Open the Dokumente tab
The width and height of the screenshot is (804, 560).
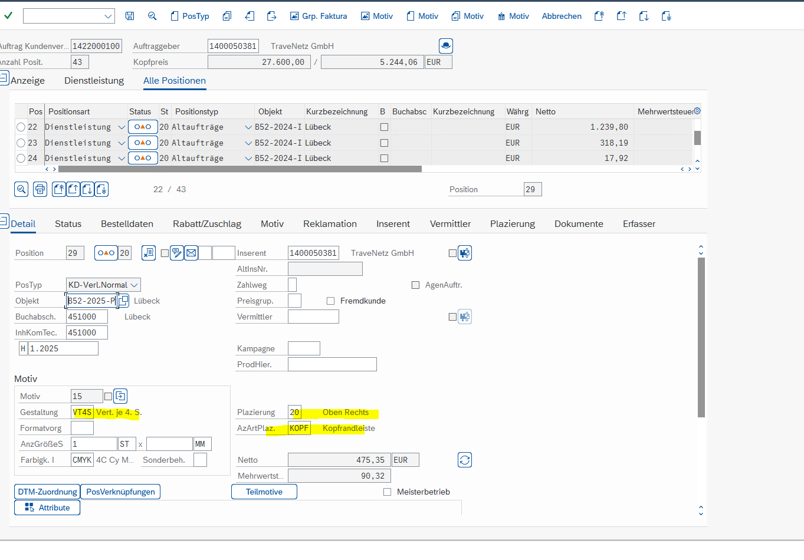579,223
